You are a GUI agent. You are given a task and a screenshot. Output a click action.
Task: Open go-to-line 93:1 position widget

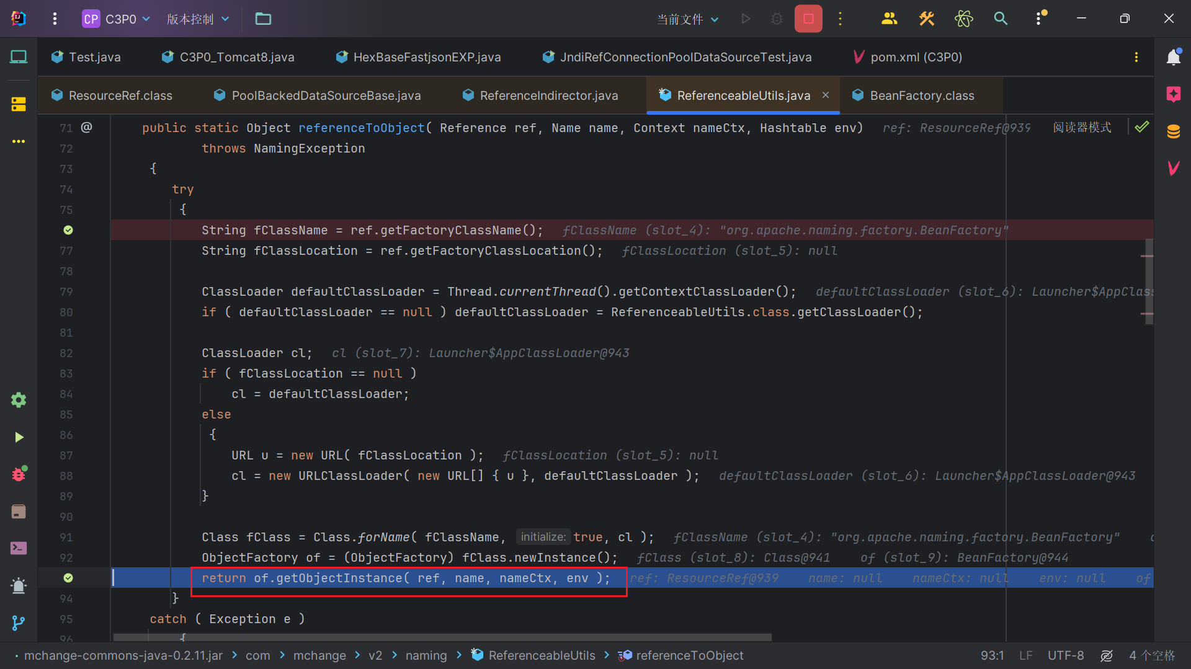[993, 655]
